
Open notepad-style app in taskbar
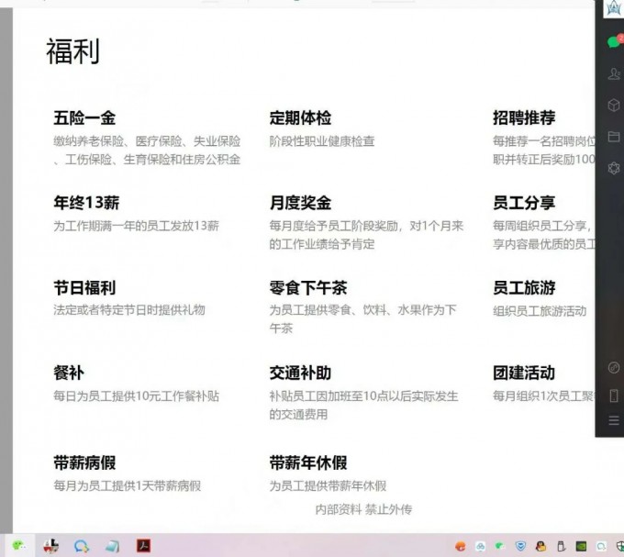click(112, 546)
